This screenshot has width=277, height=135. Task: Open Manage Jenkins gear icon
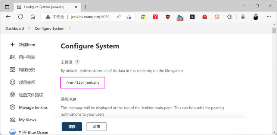(x=12, y=107)
